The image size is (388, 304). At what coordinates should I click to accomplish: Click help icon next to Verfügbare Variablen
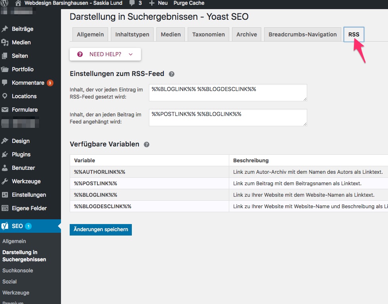146,144
